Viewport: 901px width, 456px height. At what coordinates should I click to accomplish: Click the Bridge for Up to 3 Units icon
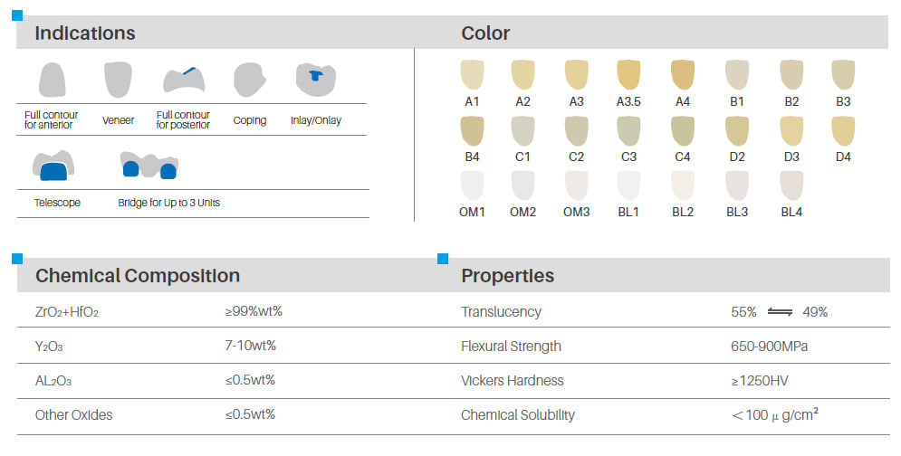point(149,166)
